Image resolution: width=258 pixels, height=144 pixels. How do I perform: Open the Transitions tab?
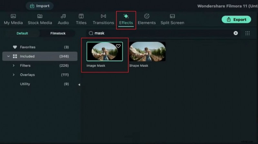tap(103, 19)
